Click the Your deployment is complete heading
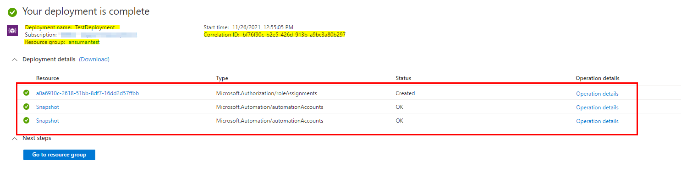Image resolution: width=681 pixels, height=172 pixels. [86, 11]
